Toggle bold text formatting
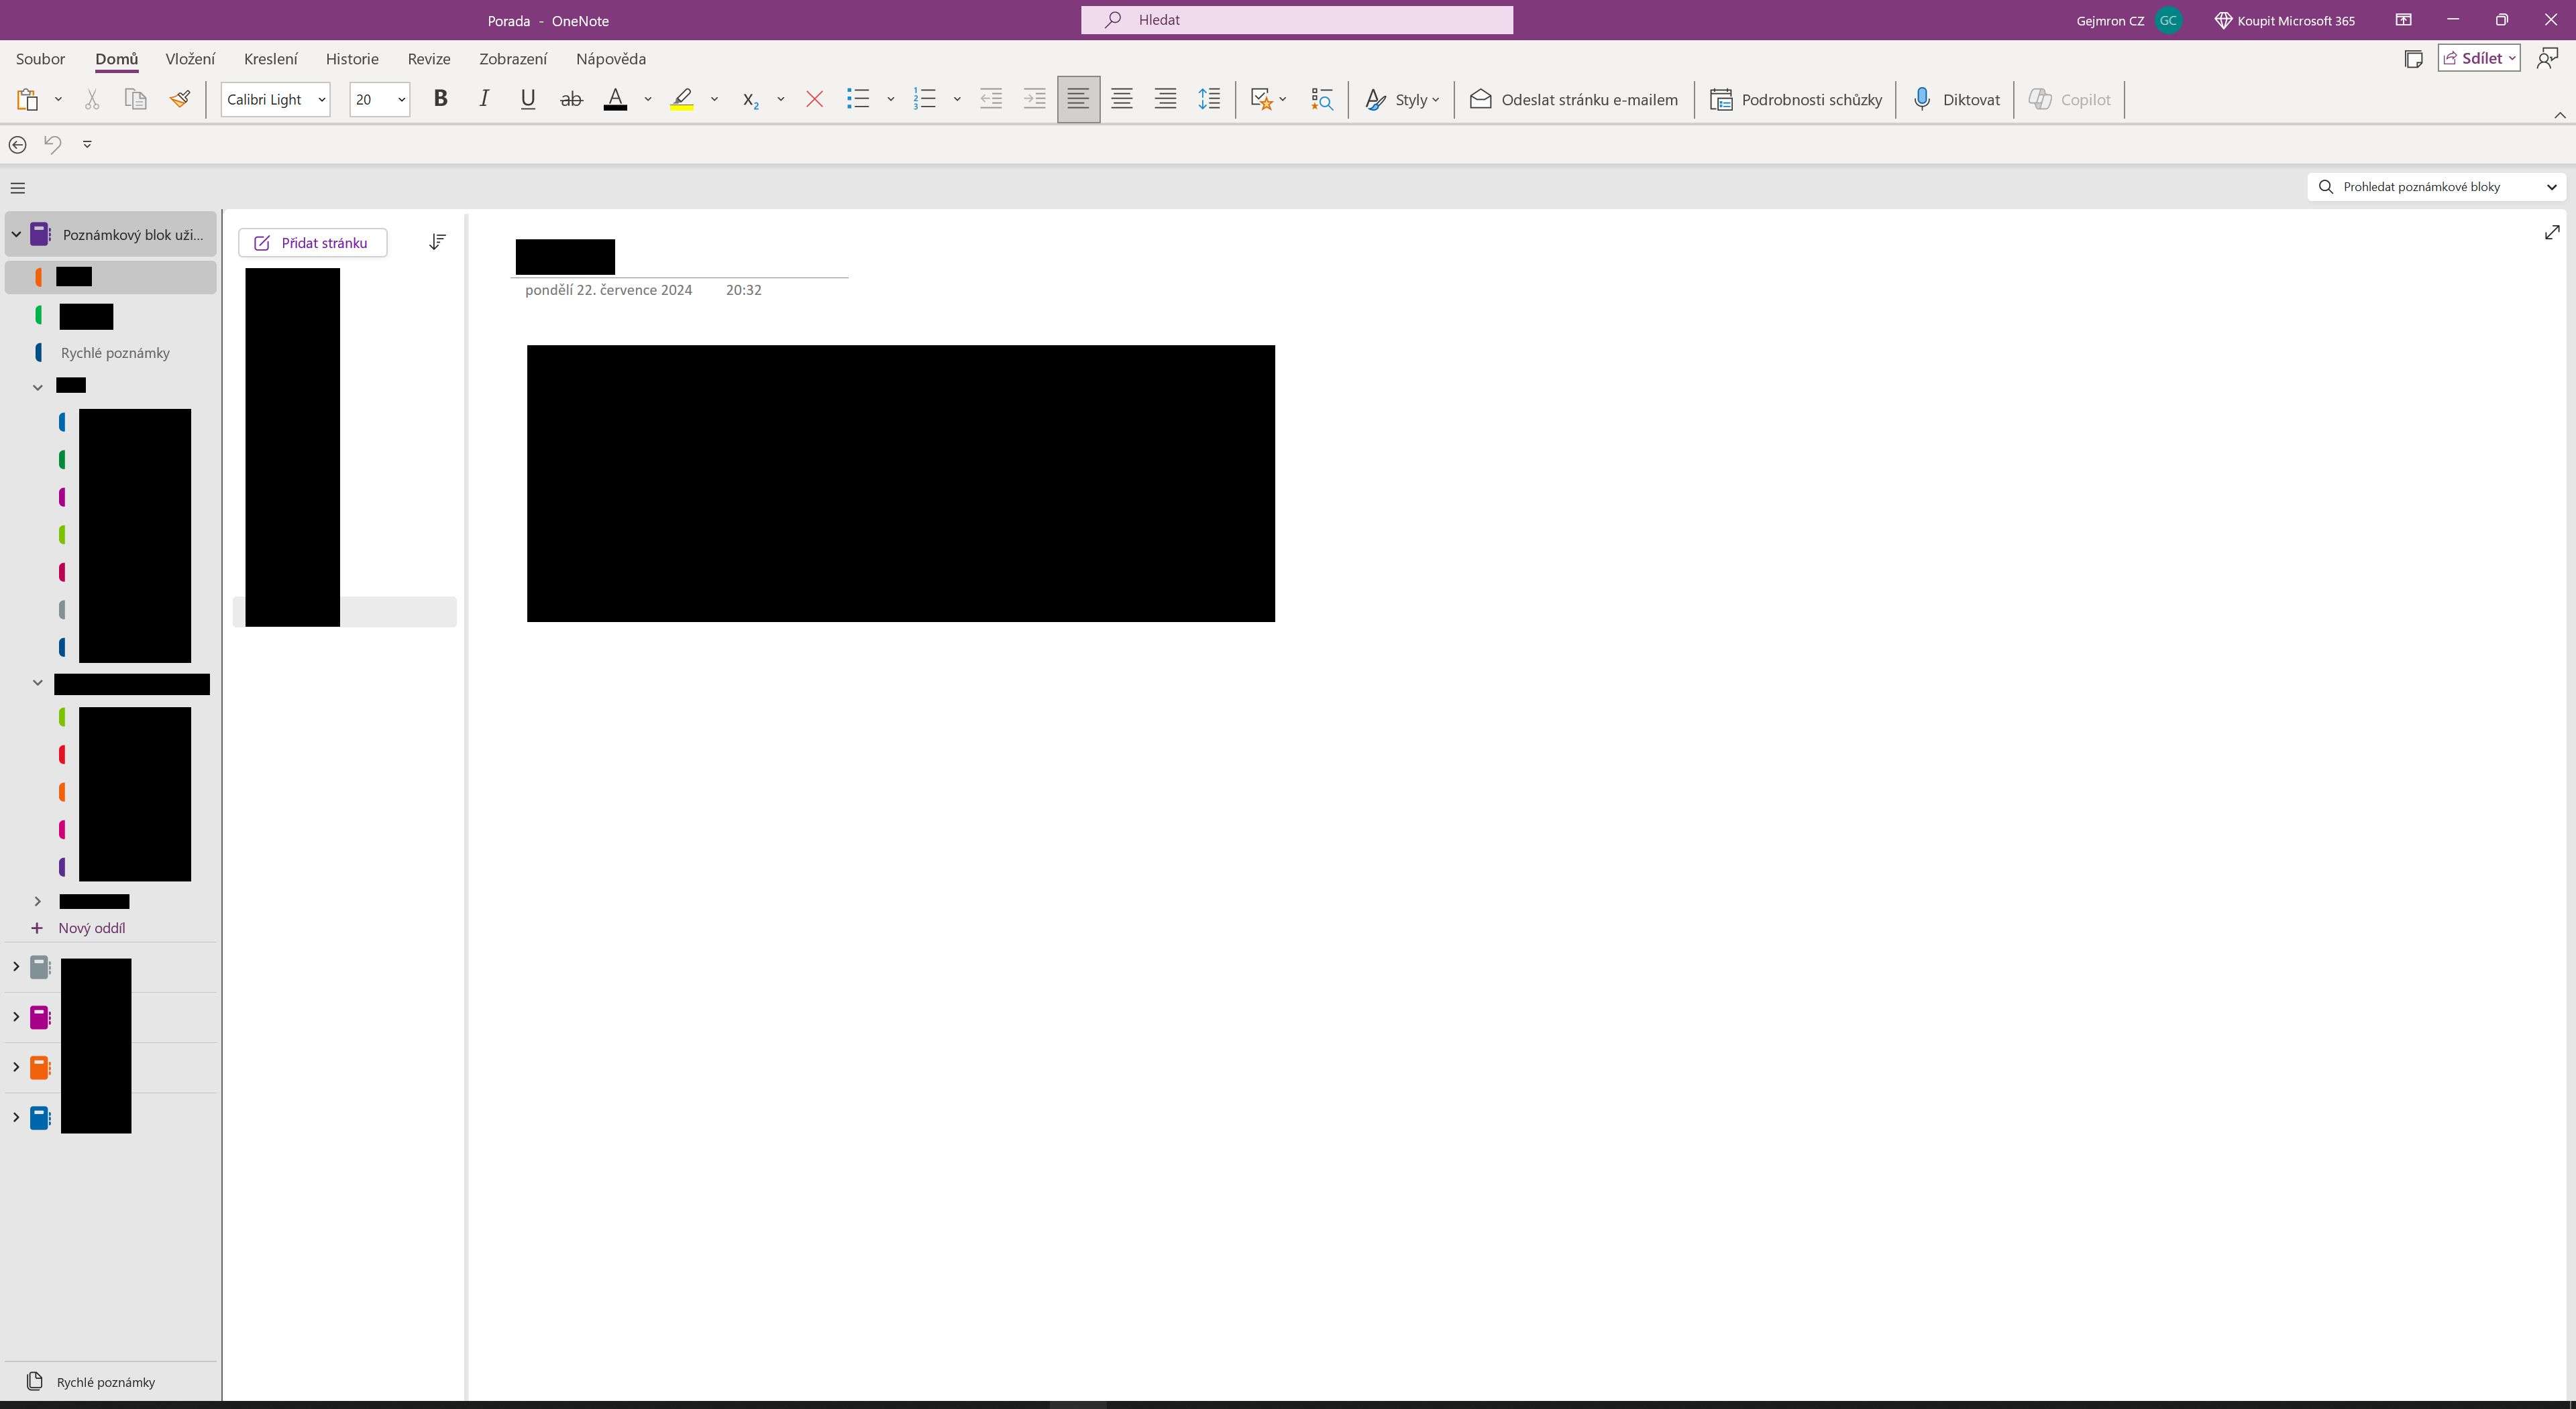This screenshot has height=1409, width=2576. pyautogui.click(x=440, y=99)
